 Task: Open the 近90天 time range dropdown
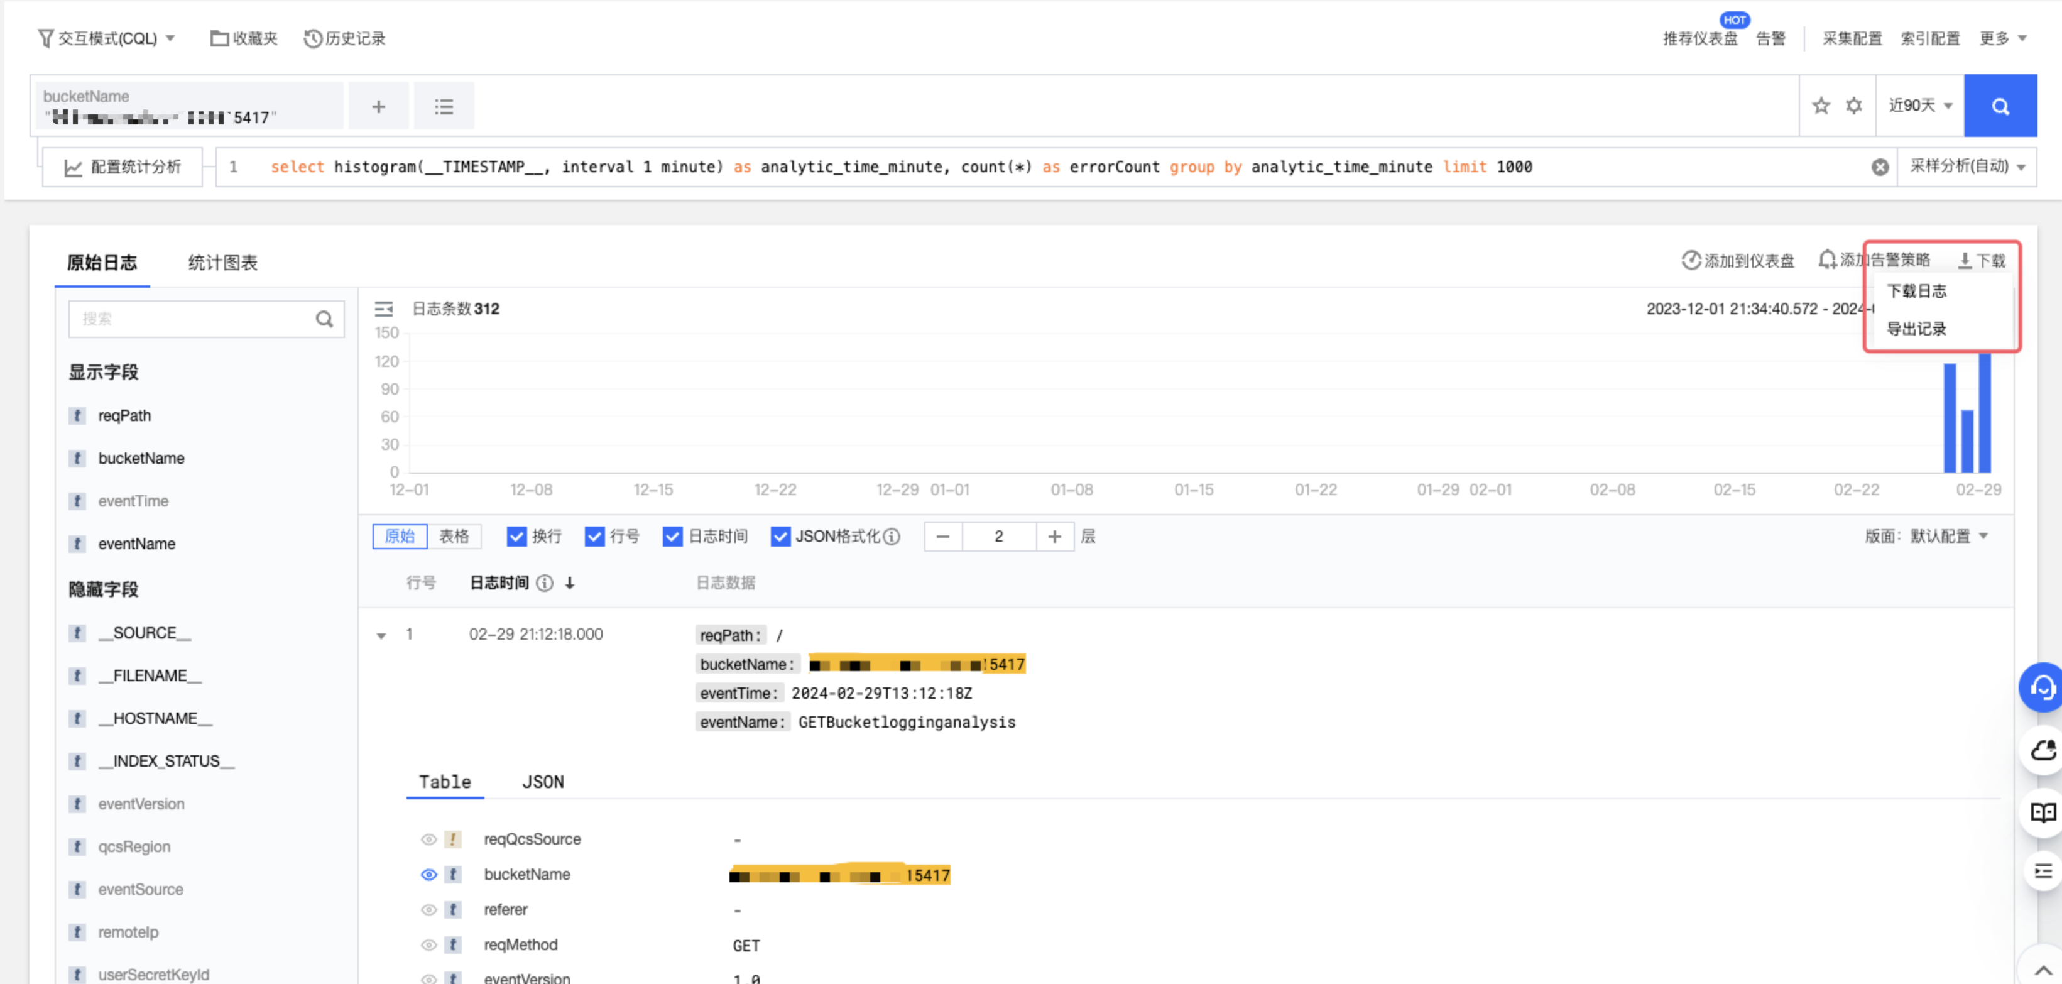[1919, 106]
